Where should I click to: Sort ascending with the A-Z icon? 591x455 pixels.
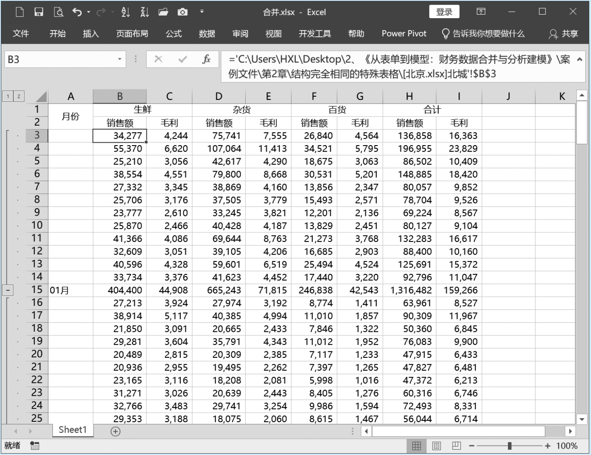click(x=125, y=12)
